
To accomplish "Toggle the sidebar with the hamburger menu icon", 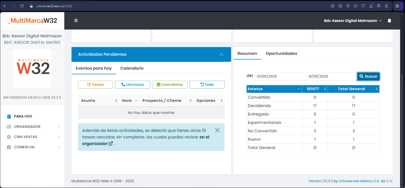I will (x=76, y=21).
